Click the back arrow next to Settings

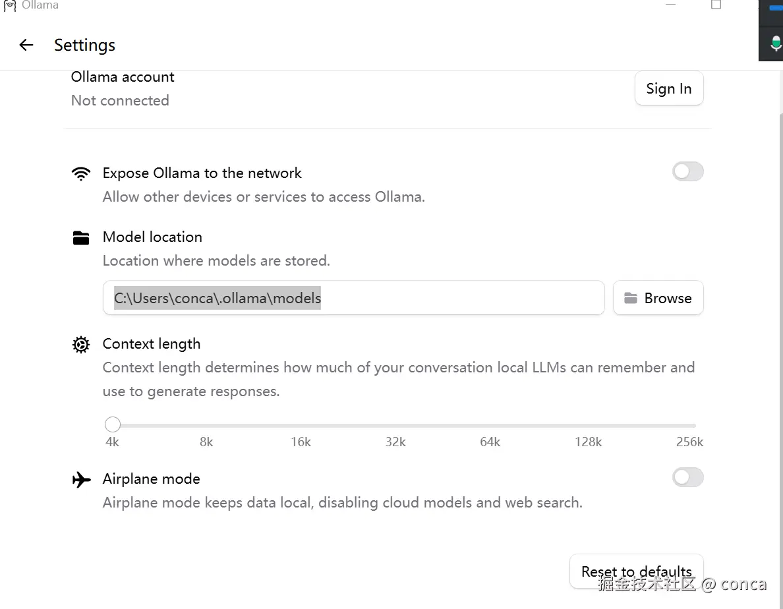click(x=26, y=45)
